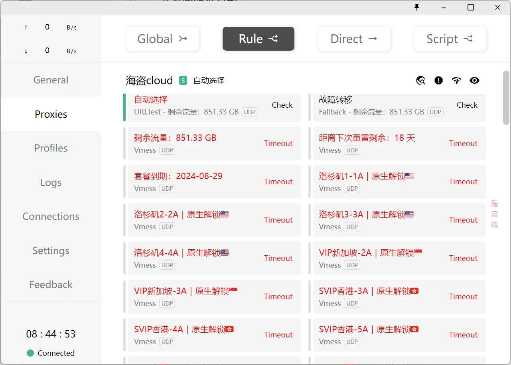
Task: Click the 套餐到期：2024-08-29 entry
Action: 212,182
